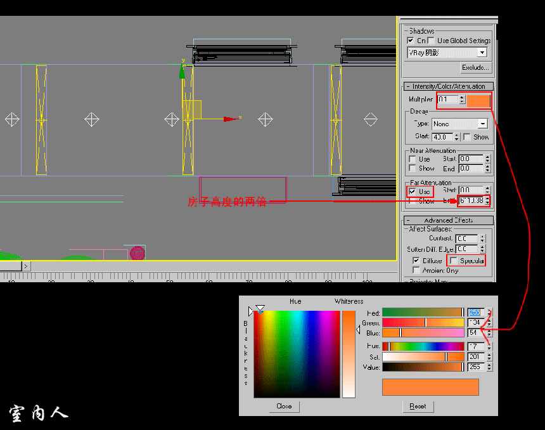Screen dimensions: 545x430
Task: Open the VRay shadow type dropdown
Action: (x=482, y=53)
